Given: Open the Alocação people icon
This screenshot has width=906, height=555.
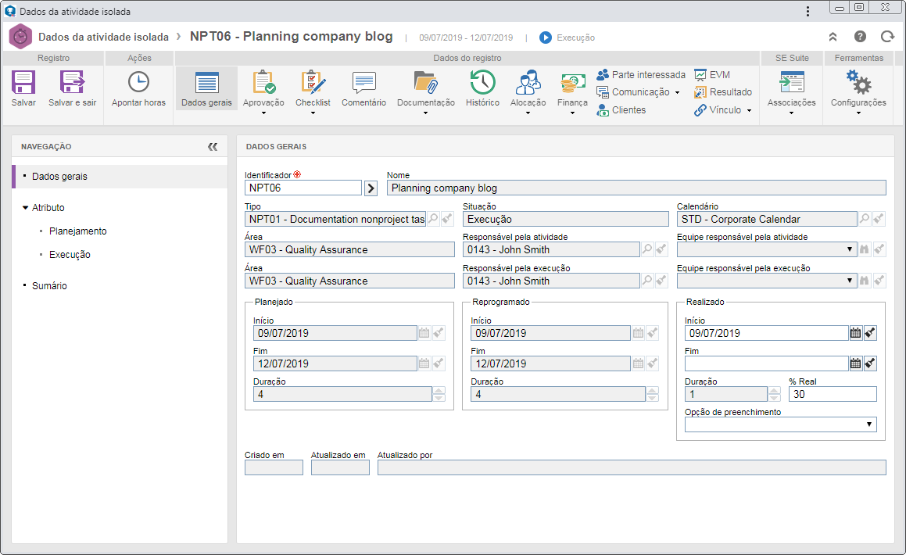Looking at the screenshot, I should tap(528, 83).
